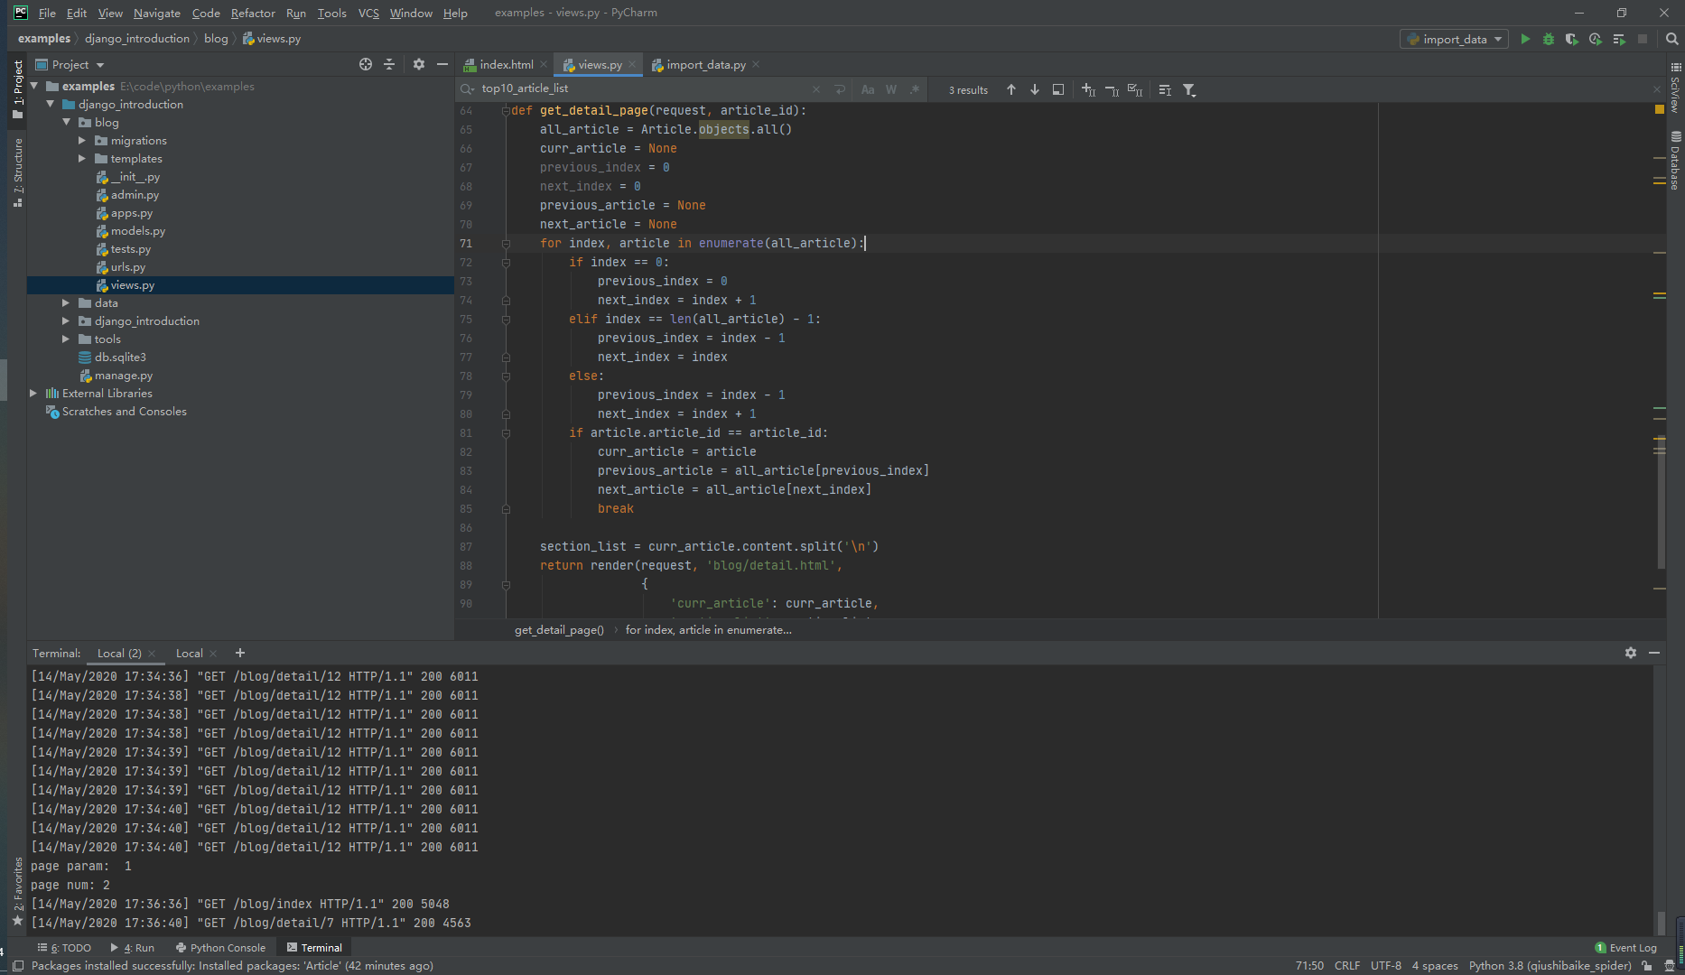
Task: Open the search filter funnel dropdown
Action: pyautogui.click(x=1189, y=89)
